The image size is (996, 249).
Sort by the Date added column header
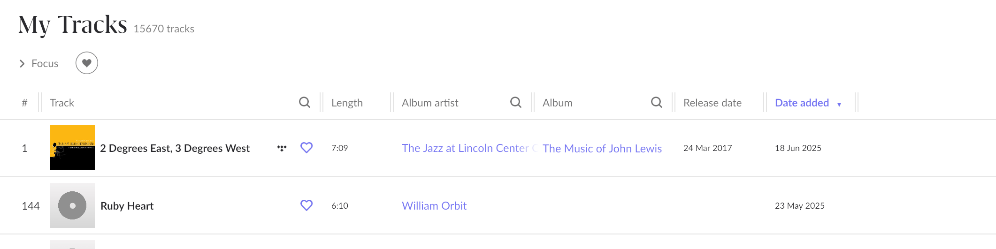pos(802,103)
